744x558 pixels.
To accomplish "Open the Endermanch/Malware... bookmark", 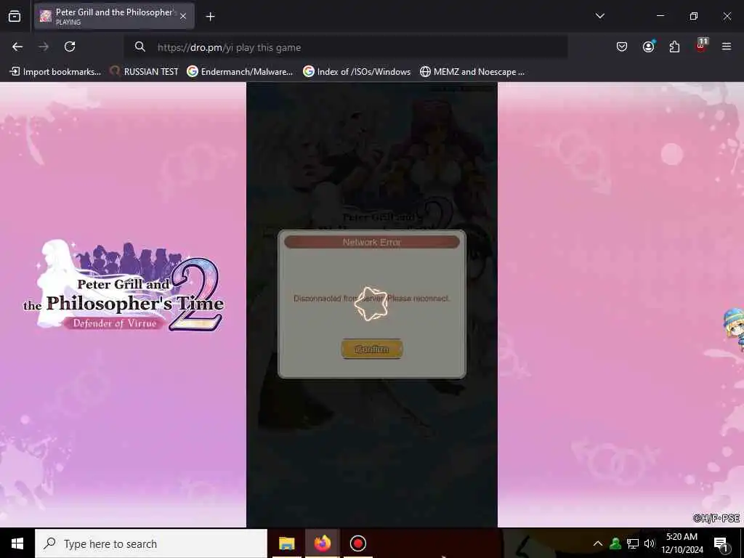I will (240, 72).
